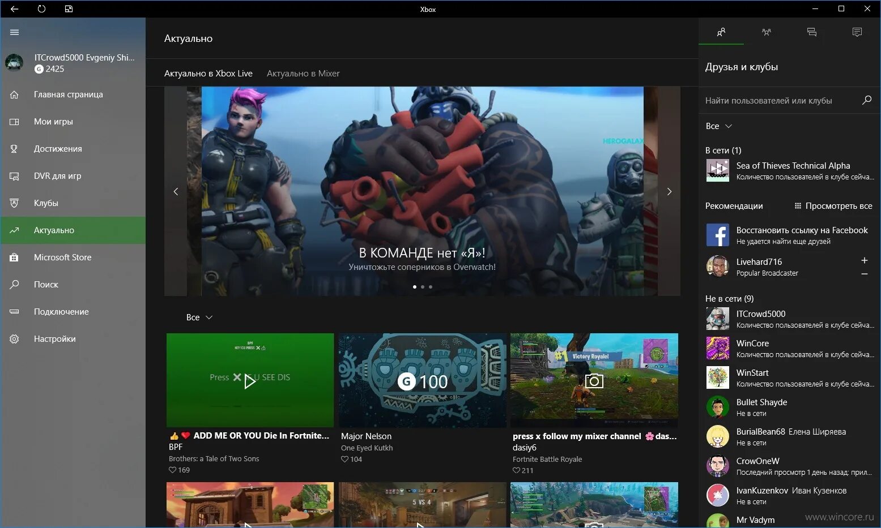Open dasiy6 Fortnite screenshot
The image size is (881, 528).
(594, 380)
